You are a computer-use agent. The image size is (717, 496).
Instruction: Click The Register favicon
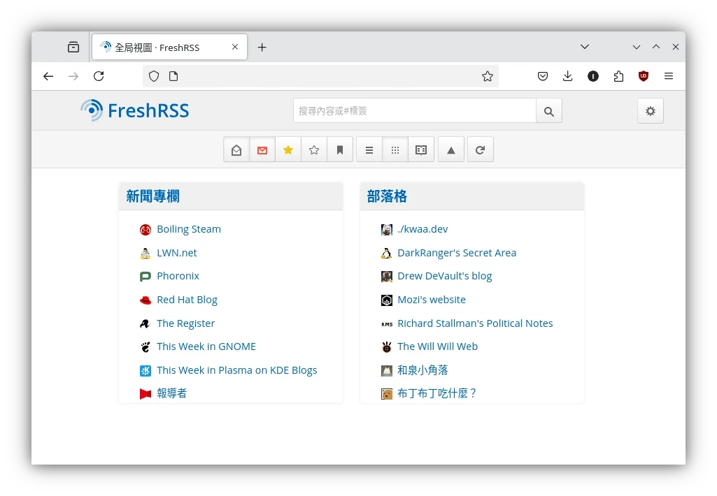click(145, 324)
